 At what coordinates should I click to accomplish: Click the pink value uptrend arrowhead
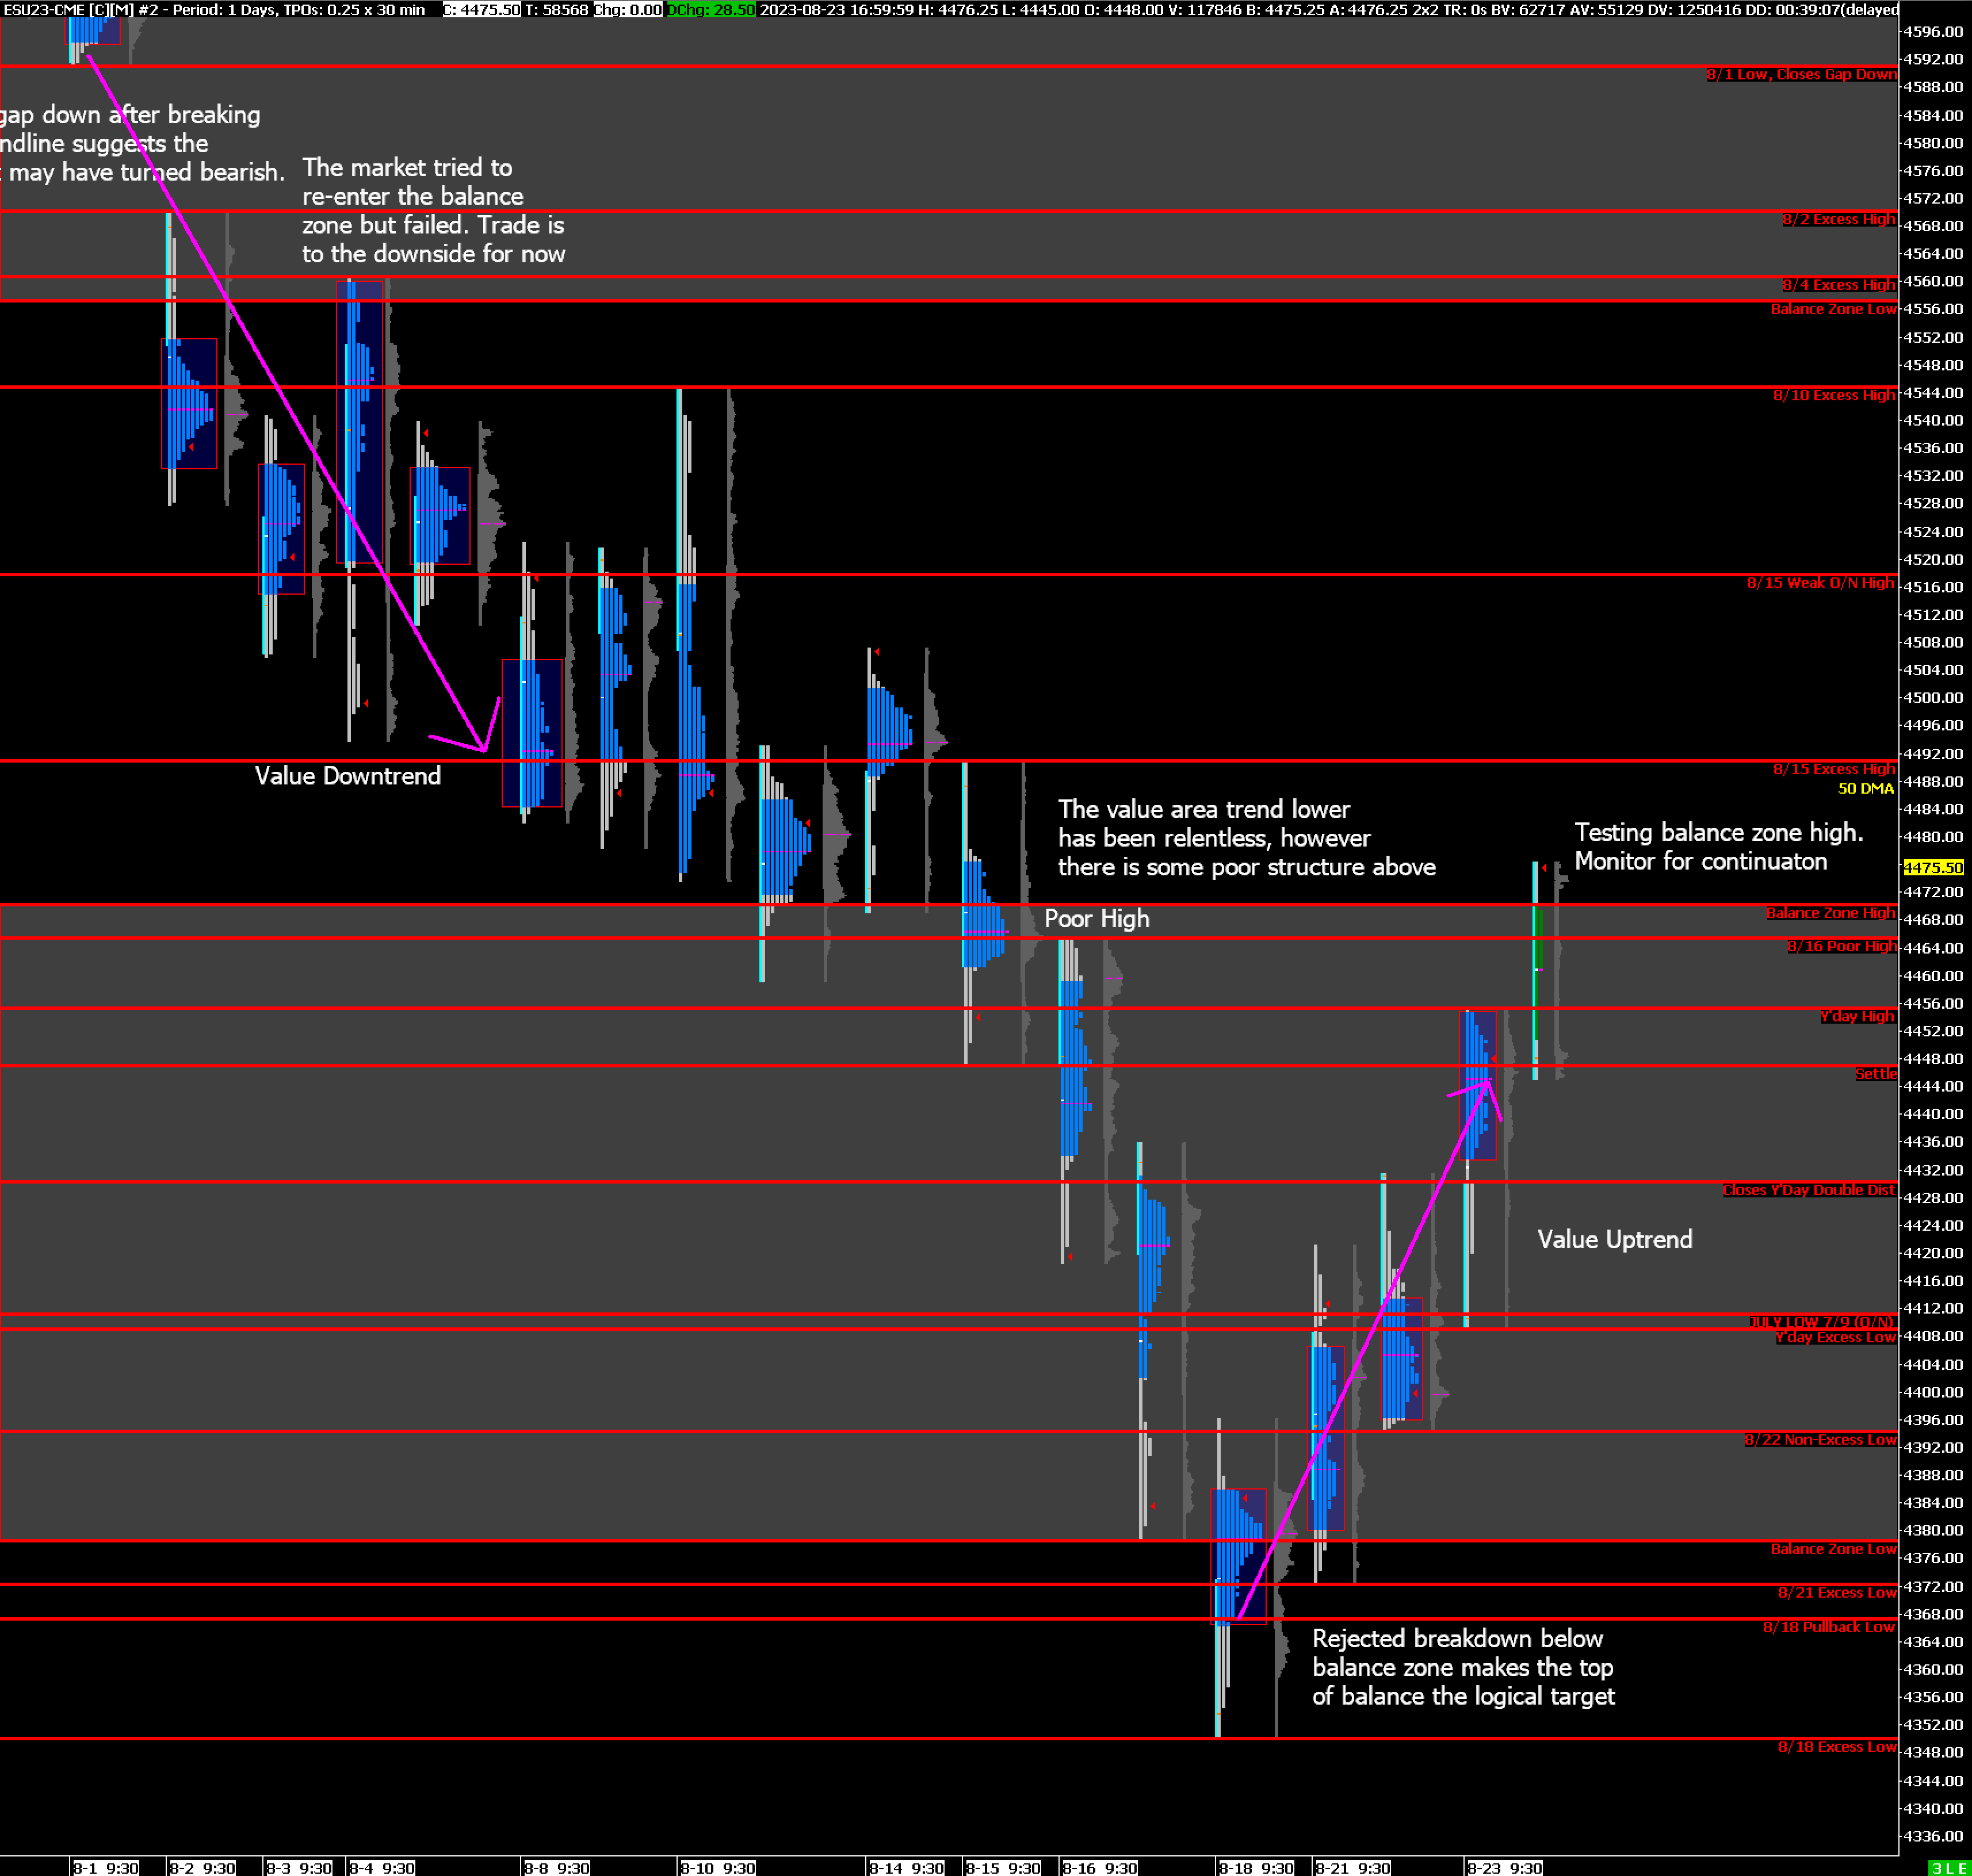pyautogui.click(x=1486, y=1083)
